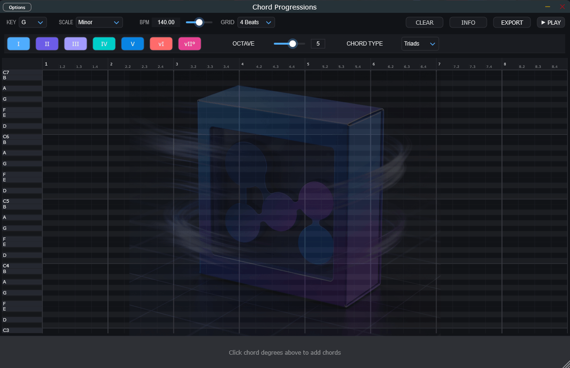Select the diminished vII° chord degree
The image size is (570, 368).
[x=189, y=43]
